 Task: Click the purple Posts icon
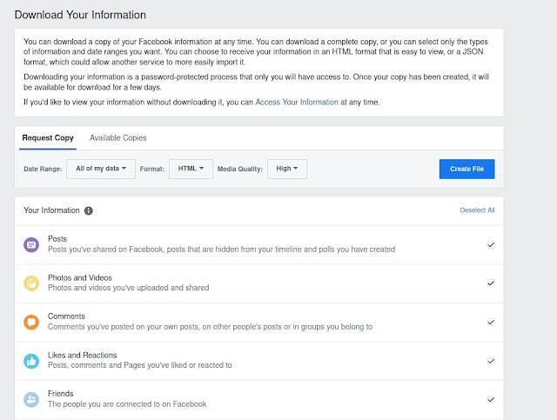[x=31, y=244]
